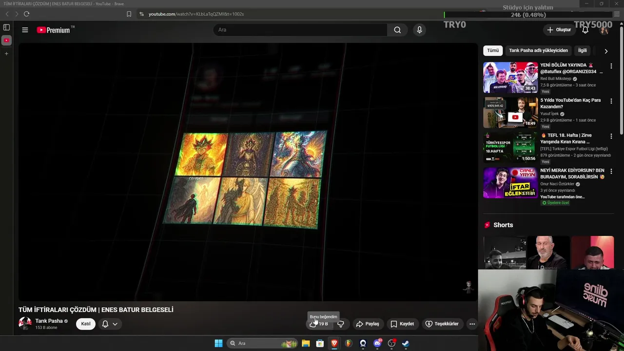Open options for the Red Bull Miksteyp video

click(x=611, y=66)
